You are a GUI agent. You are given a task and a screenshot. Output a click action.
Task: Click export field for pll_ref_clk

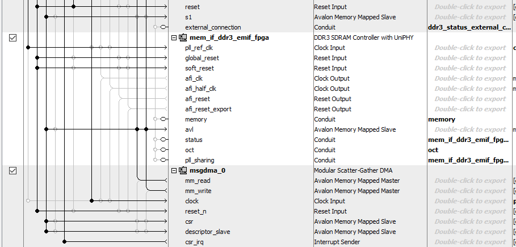click(x=470, y=48)
